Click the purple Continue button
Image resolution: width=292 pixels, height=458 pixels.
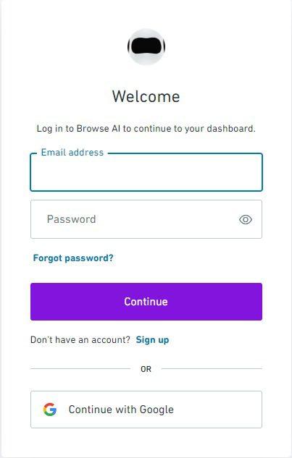146,302
